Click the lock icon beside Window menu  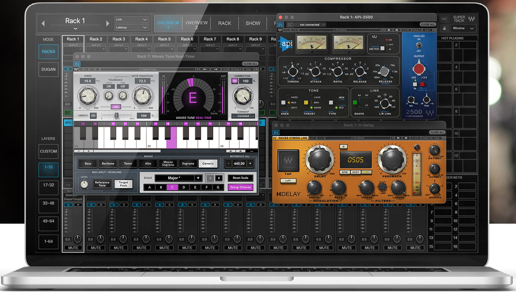[x=444, y=28]
